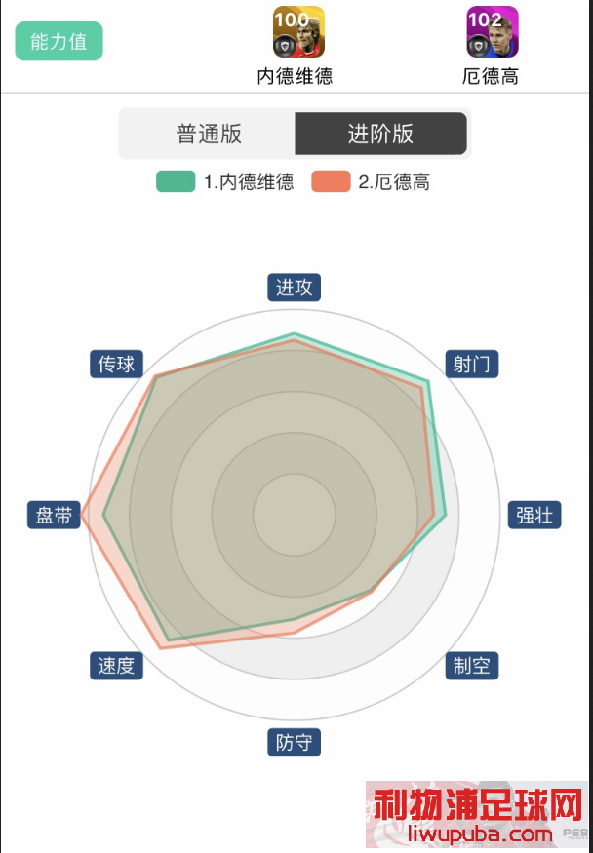
Task: Select the 制空 axis label
Action: pos(472,666)
